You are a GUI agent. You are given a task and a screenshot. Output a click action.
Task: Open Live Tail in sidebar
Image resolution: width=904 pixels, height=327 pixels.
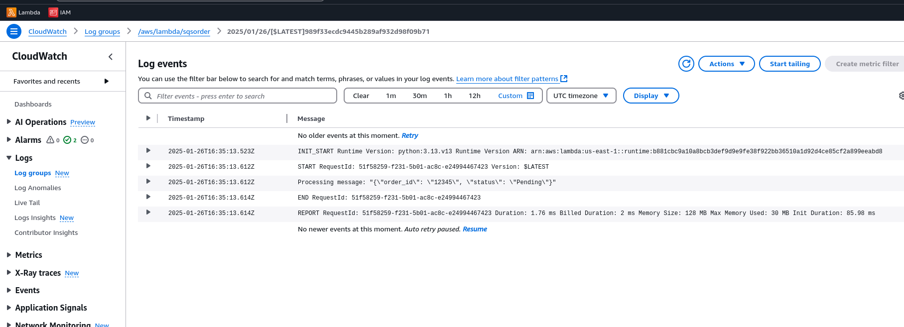[x=27, y=203]
